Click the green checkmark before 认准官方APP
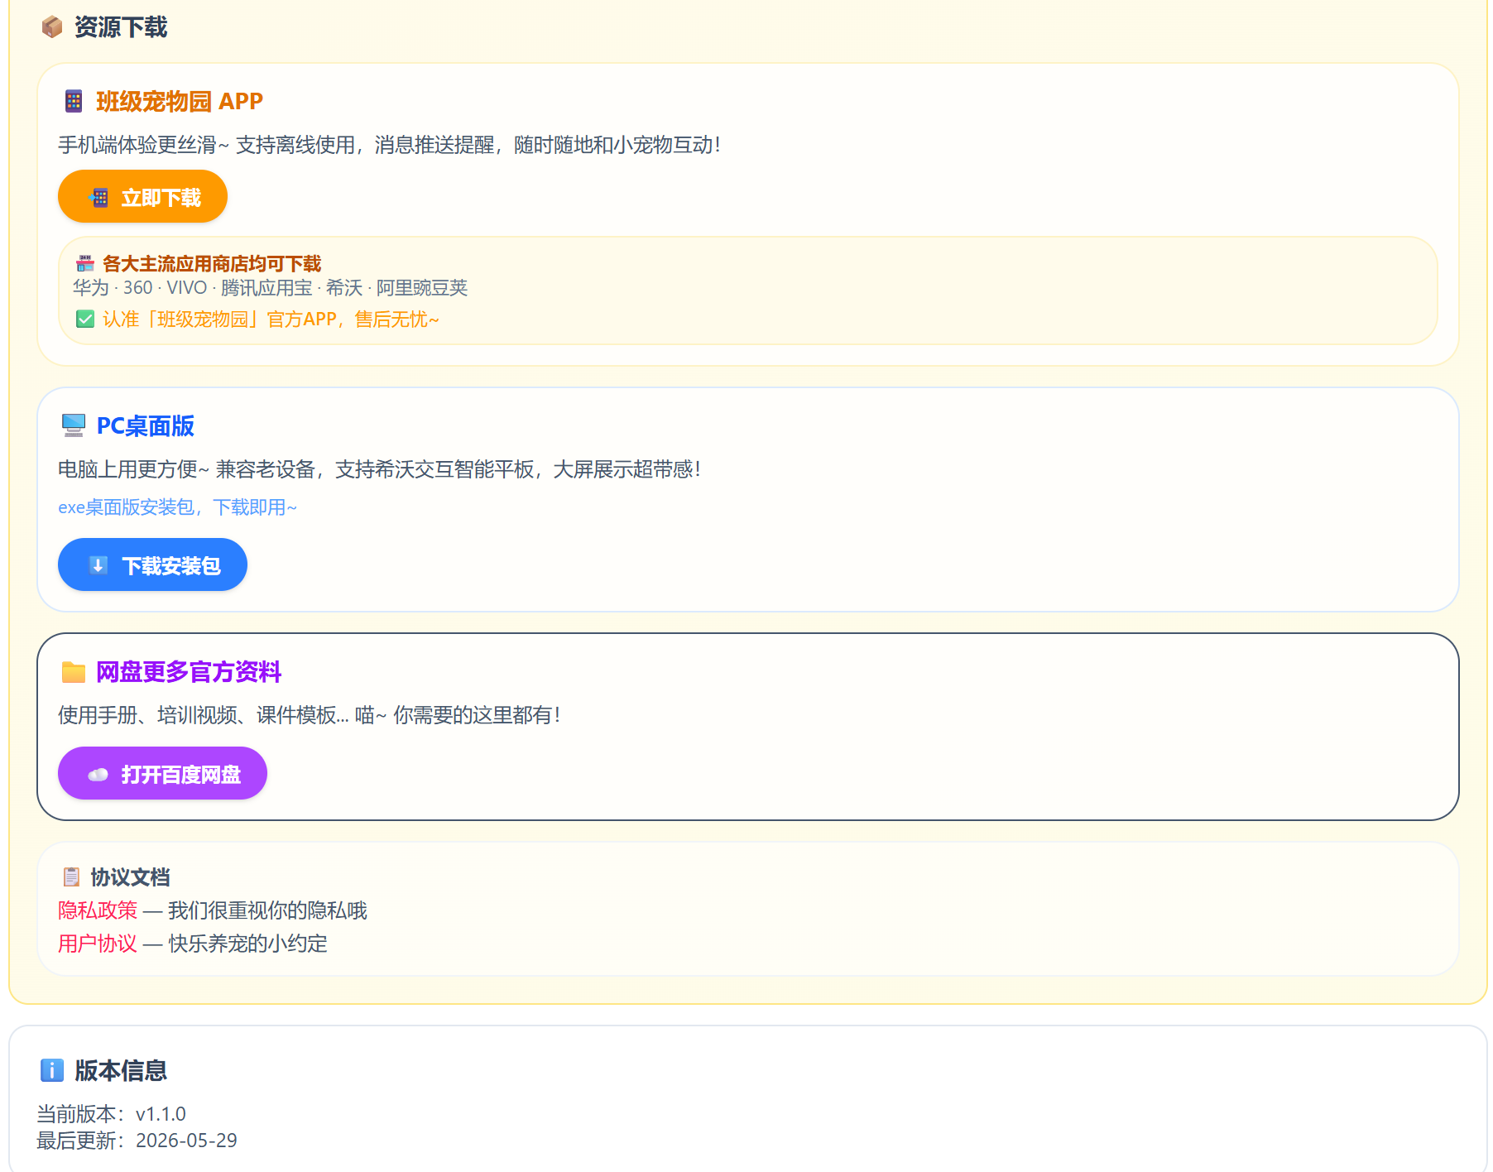Viewport: 1493px width, 1172px height. [85, 319]
